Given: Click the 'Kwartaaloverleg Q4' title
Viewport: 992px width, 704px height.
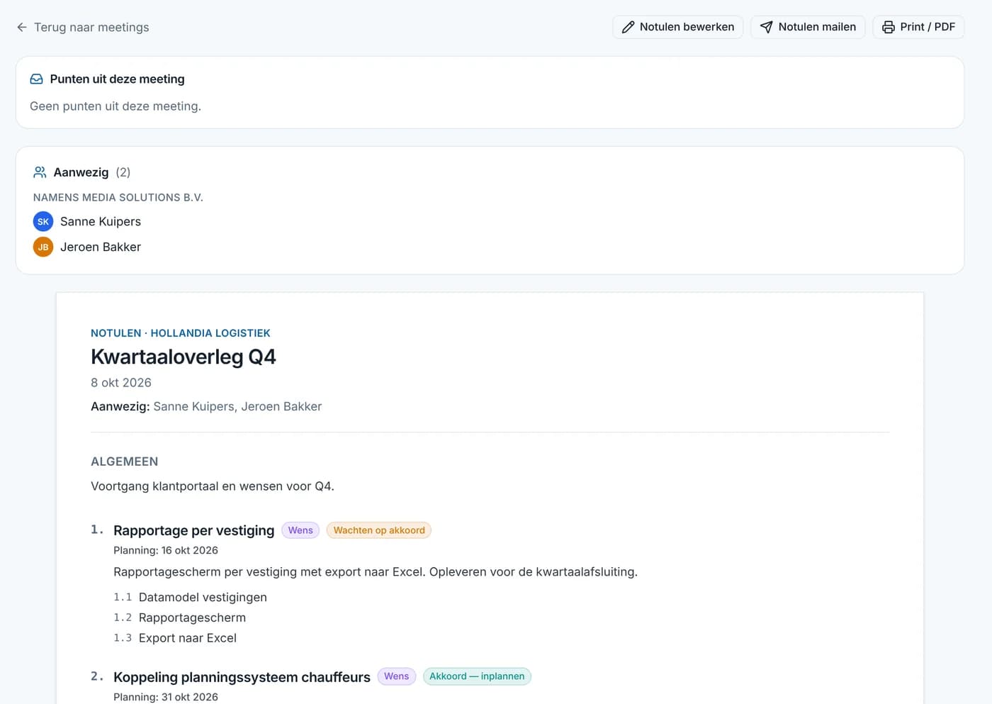Looking at the screenshot, I should pyautogui.click(x=184, y=357).
